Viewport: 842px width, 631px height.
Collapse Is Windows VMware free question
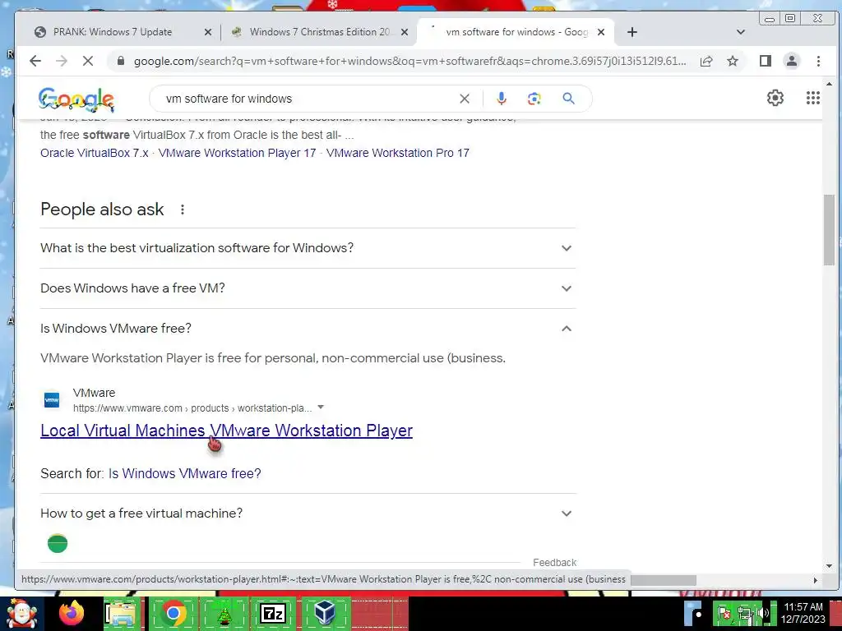(x=308, y=329)
